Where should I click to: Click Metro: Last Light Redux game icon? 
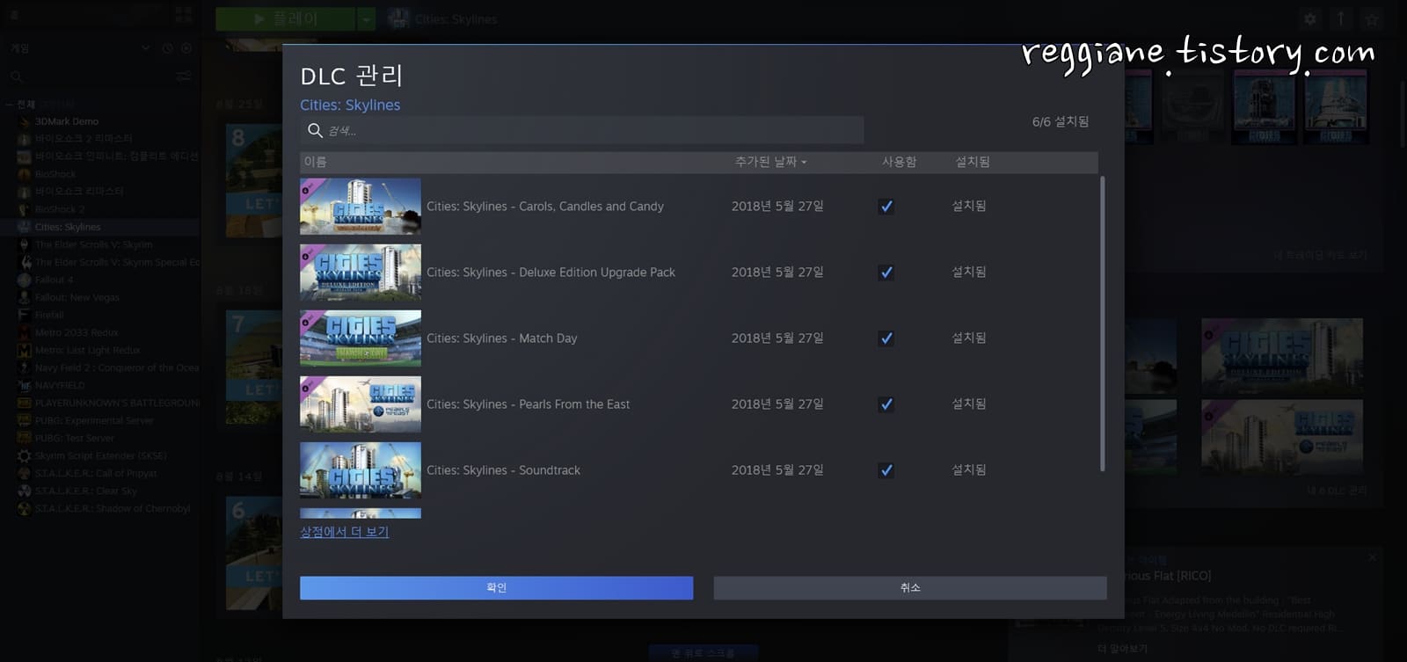pyautogui.click(x=24, y=350)
